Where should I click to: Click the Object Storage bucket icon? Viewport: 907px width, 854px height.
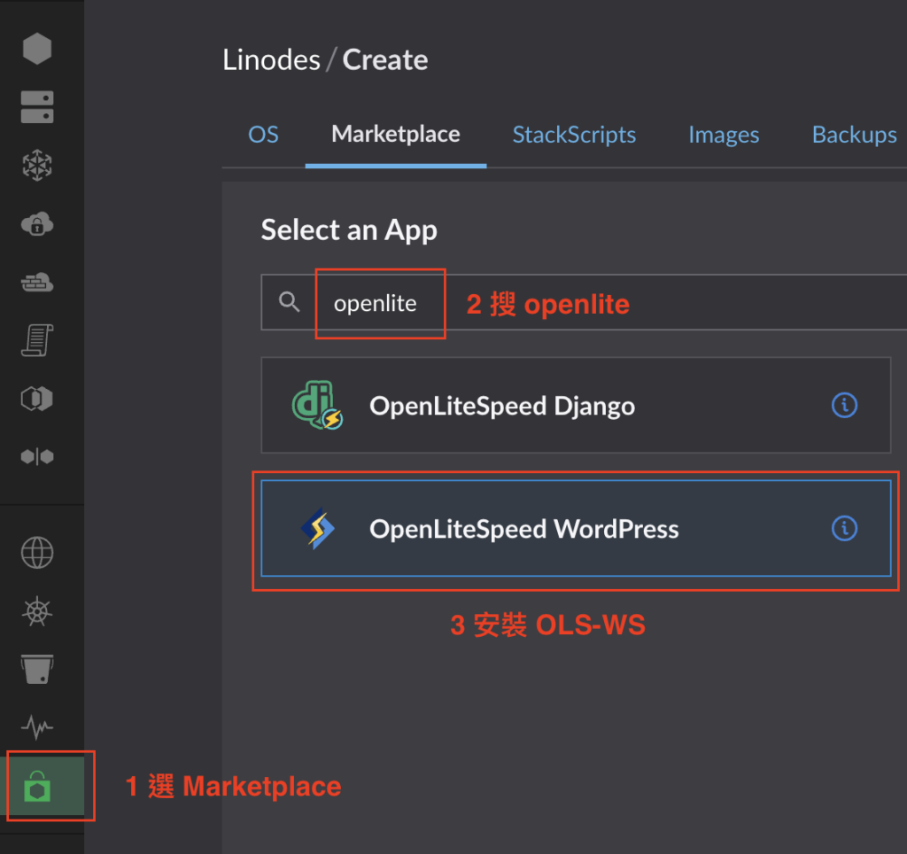37,670
